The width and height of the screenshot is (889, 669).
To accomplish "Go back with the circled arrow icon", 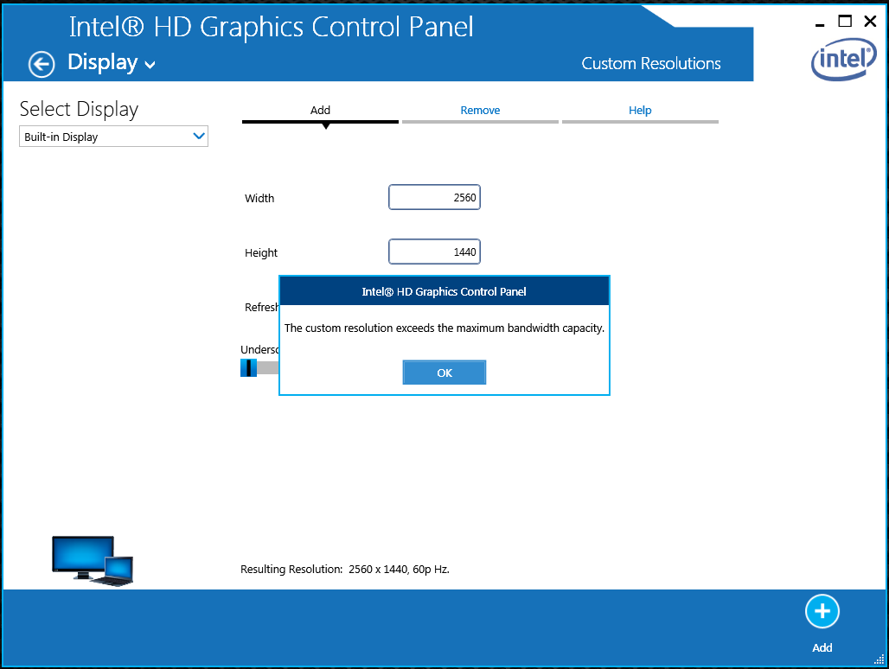I will pyautogui.click(x=42, y=64).
